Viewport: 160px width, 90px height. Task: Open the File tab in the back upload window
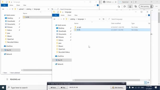click(4, 5)
